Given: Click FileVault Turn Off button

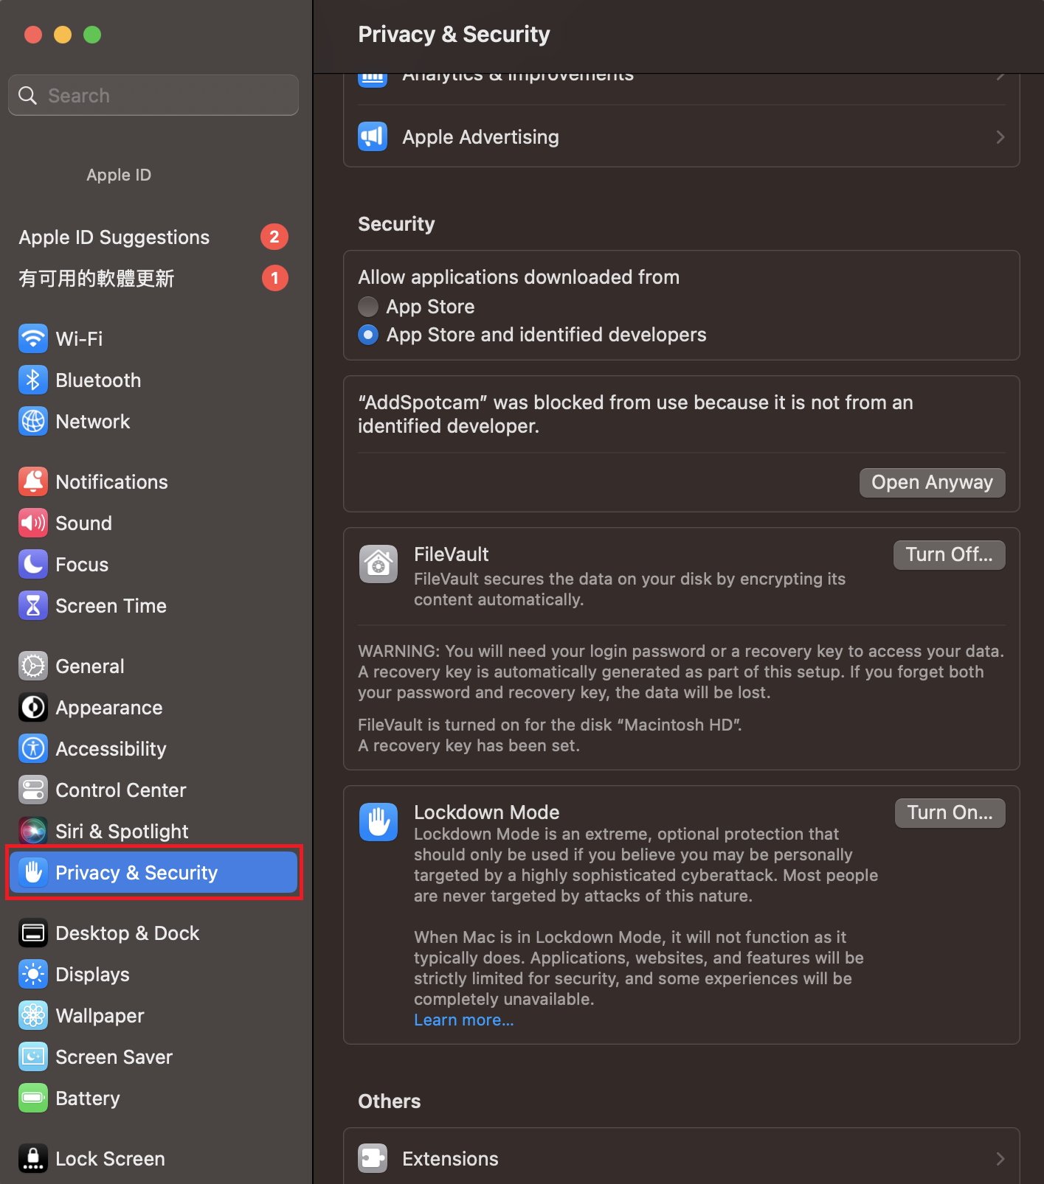Looking at the screenshot, I should tap(949, 555).
